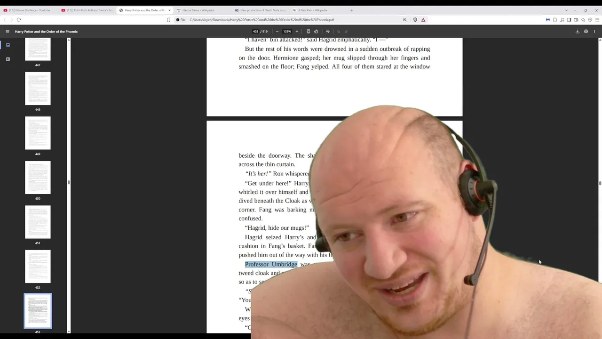The width and height of the screenshot is (602, 339).
Task: Click the zoom percentage field
Action: (287, 32)
